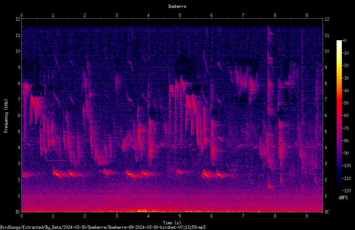Click the vertical broadband burst near 8 seconds

[x=270, y=107]
